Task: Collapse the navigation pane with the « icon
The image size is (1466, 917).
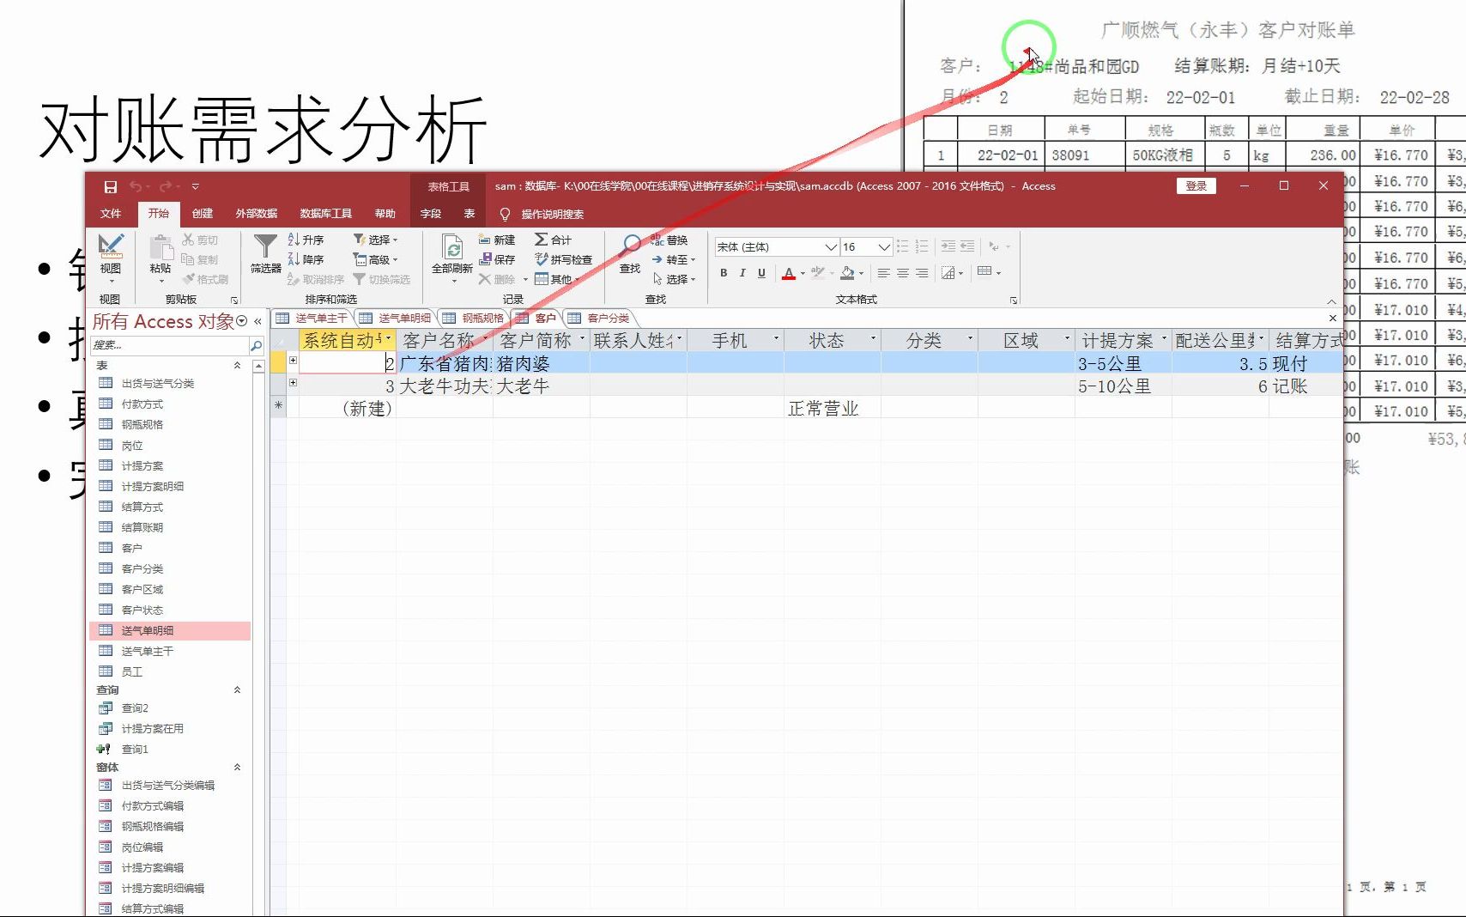Action: tap(257, 321)
